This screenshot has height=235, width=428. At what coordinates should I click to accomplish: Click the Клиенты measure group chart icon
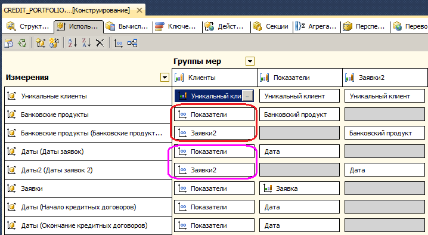pyautogui.click(x=179, y=78)
